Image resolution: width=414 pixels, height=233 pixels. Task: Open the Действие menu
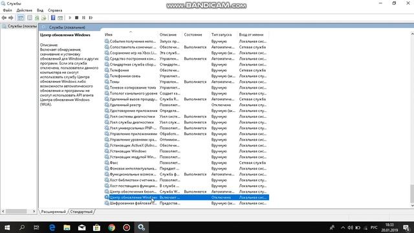(25, 10)
